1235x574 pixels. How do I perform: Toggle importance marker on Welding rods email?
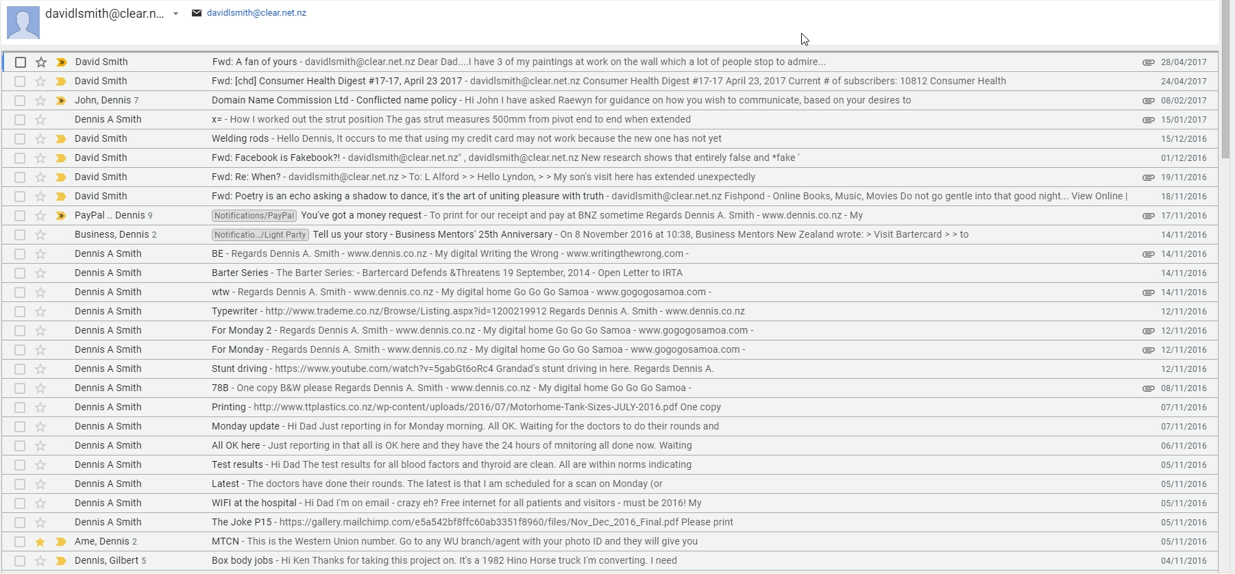click(61, 139)
